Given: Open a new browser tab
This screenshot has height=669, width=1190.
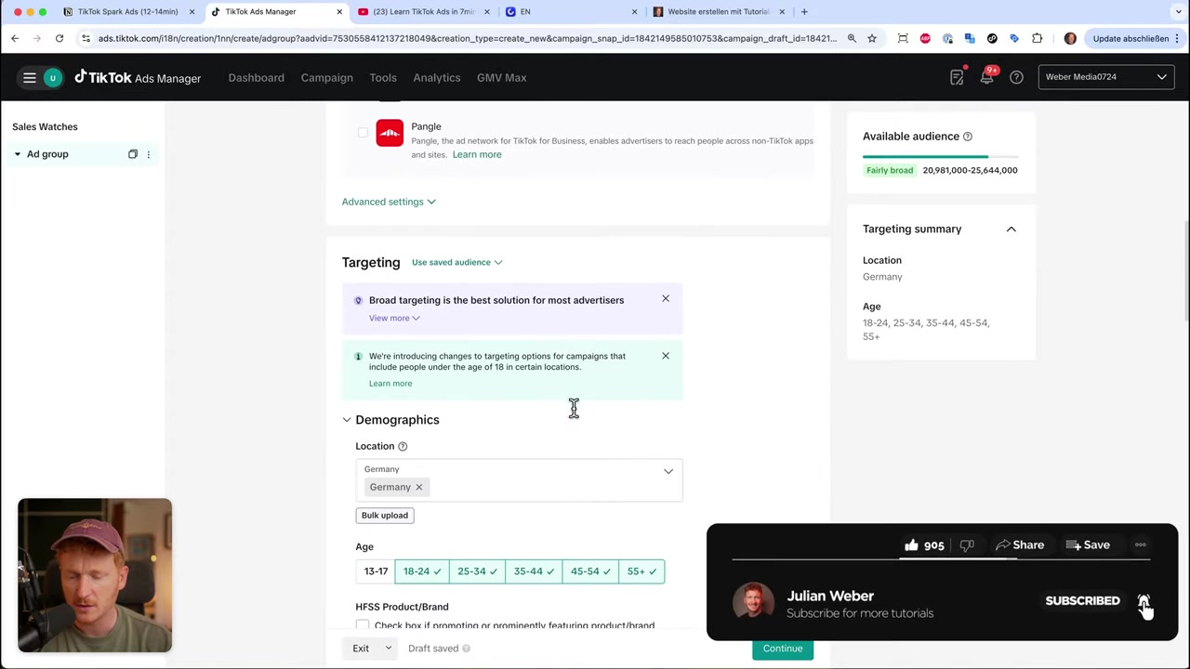Looking at the screenshot, I should (804, 11).
